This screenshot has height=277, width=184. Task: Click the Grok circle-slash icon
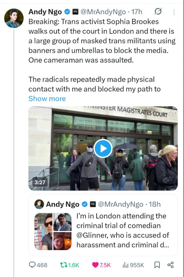(158, 12)
